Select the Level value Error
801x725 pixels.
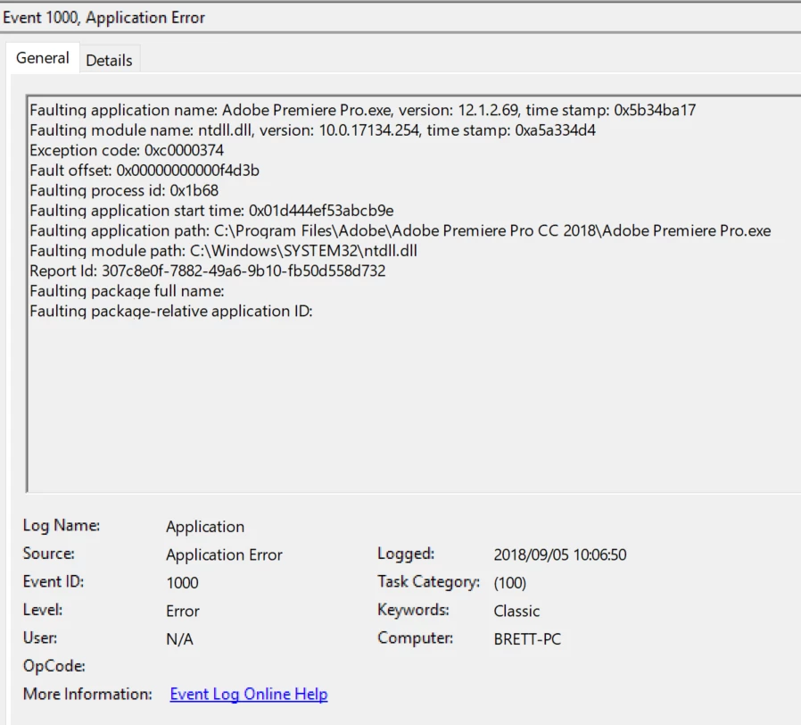click(183, 611)
